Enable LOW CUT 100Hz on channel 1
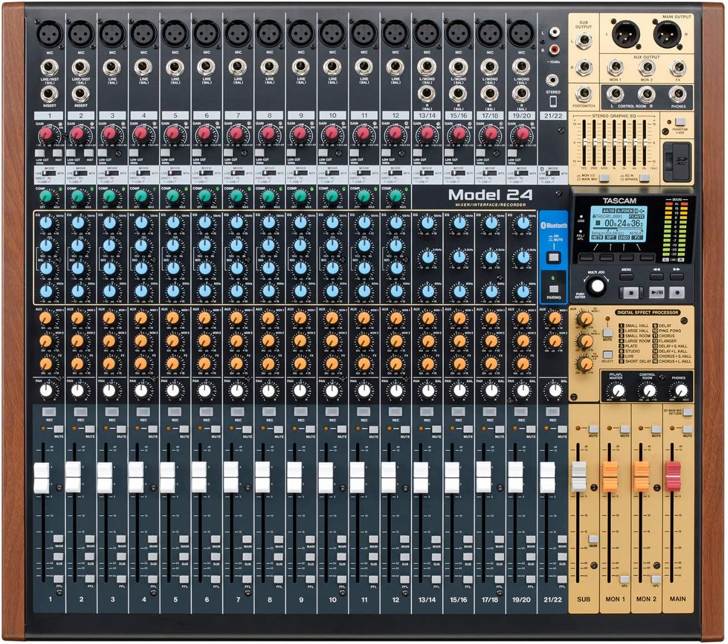The height and width of the screenshot is (644, 728). coord(39,152)
